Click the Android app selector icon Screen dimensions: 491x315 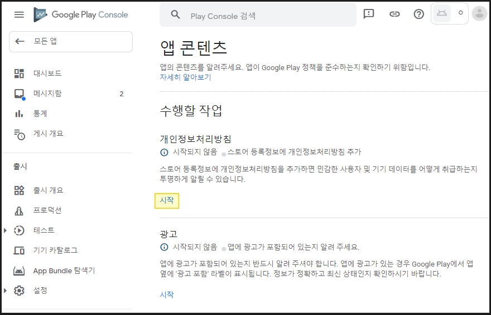(442, 14)
